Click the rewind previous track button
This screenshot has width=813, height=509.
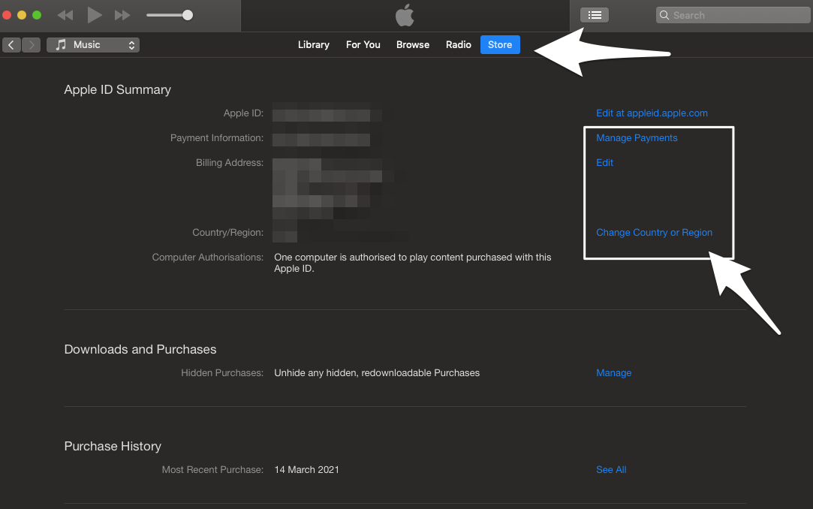pyautogui.click(x=65, y=15)
